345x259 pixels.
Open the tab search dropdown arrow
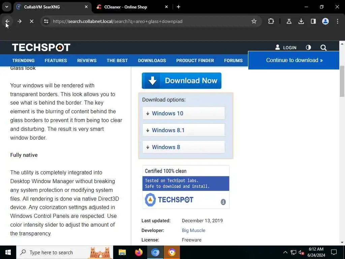point(7,7)
